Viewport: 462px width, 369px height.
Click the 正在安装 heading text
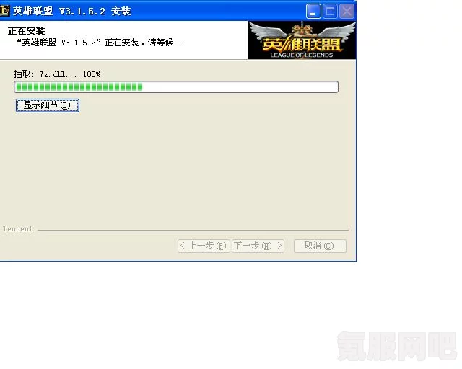click(x=27, y=30)
